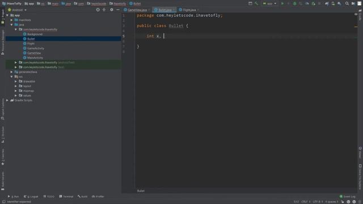Screen dimensions: 363x204
Task: Click the coverage run icon
Action: (x=301, y=3)
